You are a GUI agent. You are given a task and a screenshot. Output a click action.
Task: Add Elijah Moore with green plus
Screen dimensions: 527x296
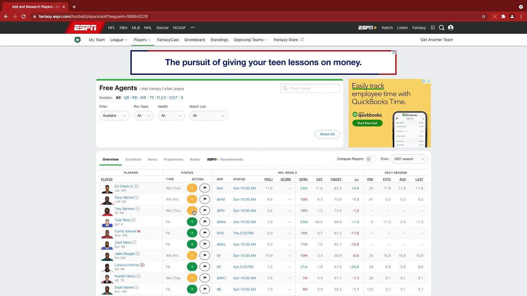click(192, 289)
